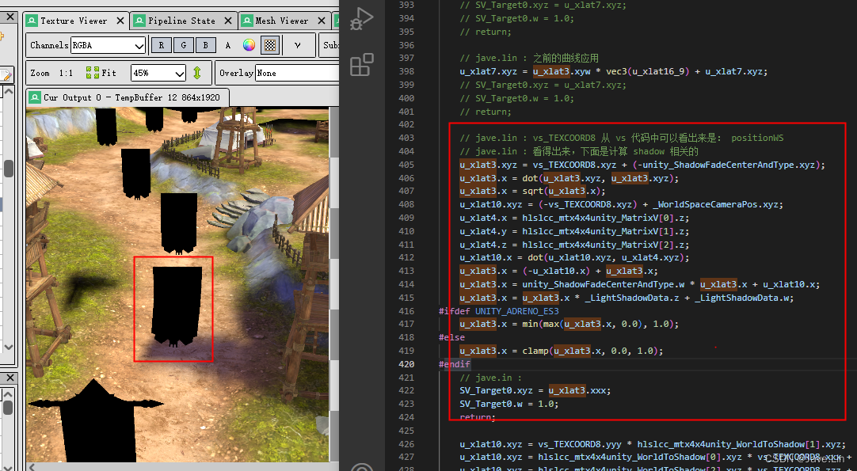Open the Channels RGBA dropdown
Image resolution: width=857 pixels, height=471 pixels.
point(108,45)
